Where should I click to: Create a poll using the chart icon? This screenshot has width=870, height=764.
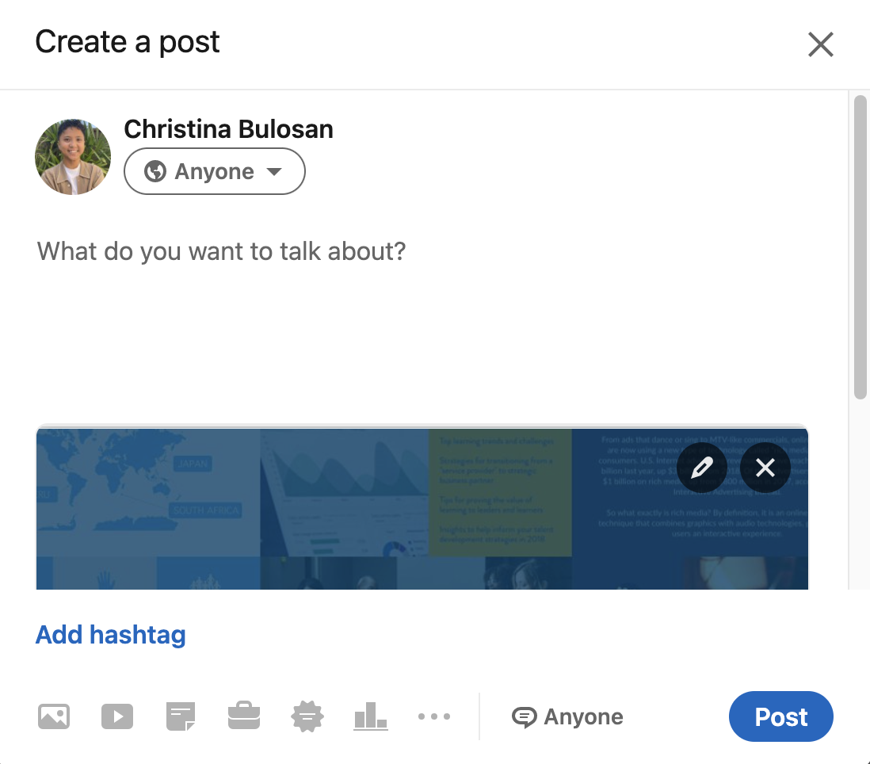[x=370, y=716]
